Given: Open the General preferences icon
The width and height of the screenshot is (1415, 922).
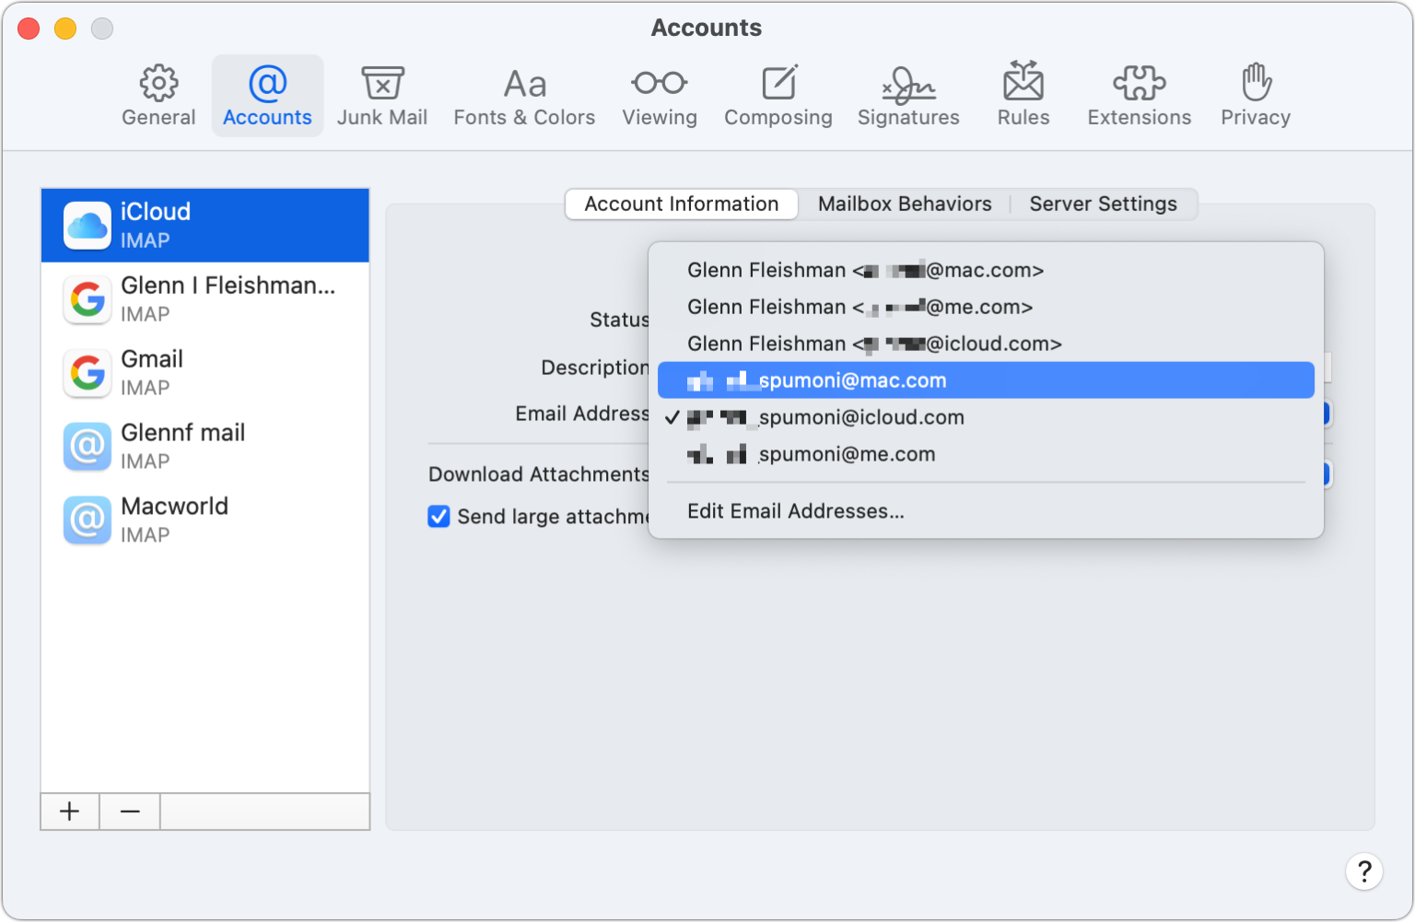Looking at the screenshot, I should (x=158, y=94).
